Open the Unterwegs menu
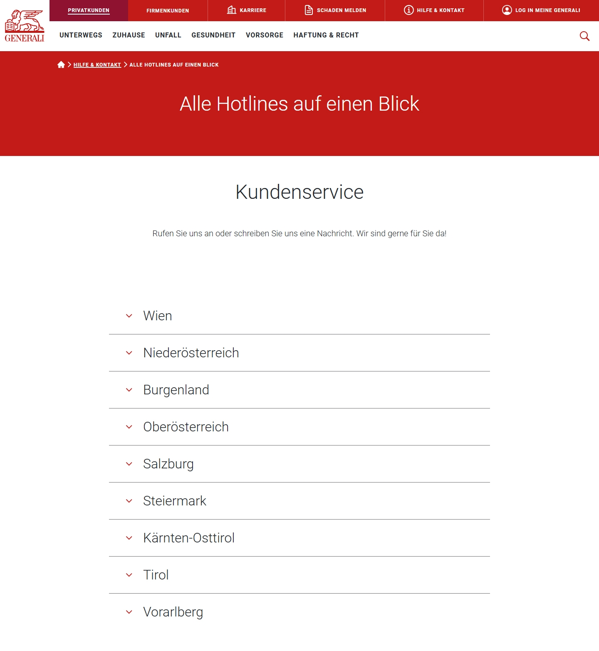The image size is (599, 651). [81, 35]
